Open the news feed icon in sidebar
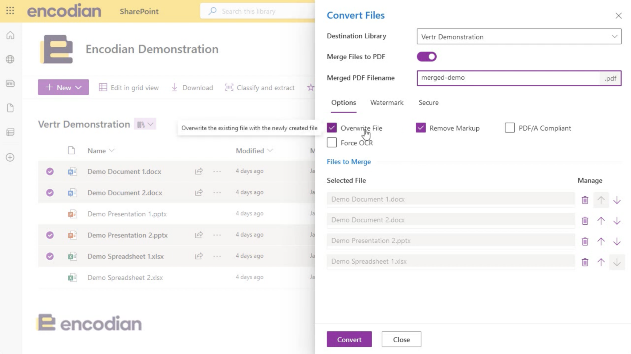Image resolution: width=631 pixels, height=354 pixels. coord(10,83)
